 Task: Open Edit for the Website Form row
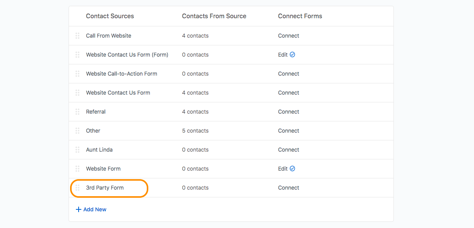[283, 169]
